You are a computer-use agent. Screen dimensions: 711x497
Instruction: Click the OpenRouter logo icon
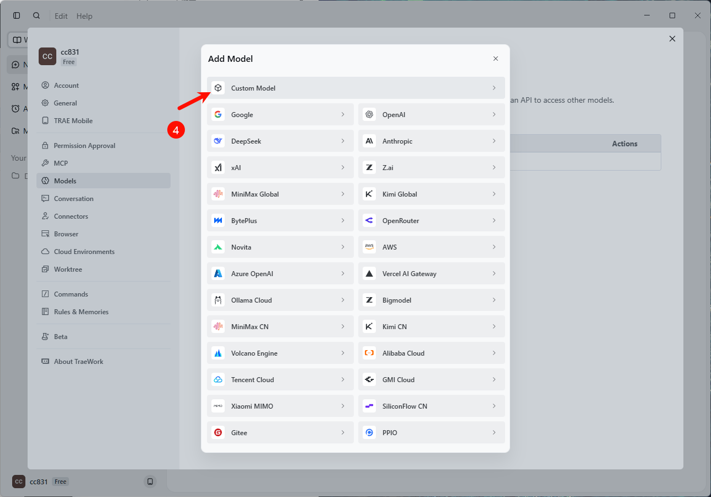point(369,220)
